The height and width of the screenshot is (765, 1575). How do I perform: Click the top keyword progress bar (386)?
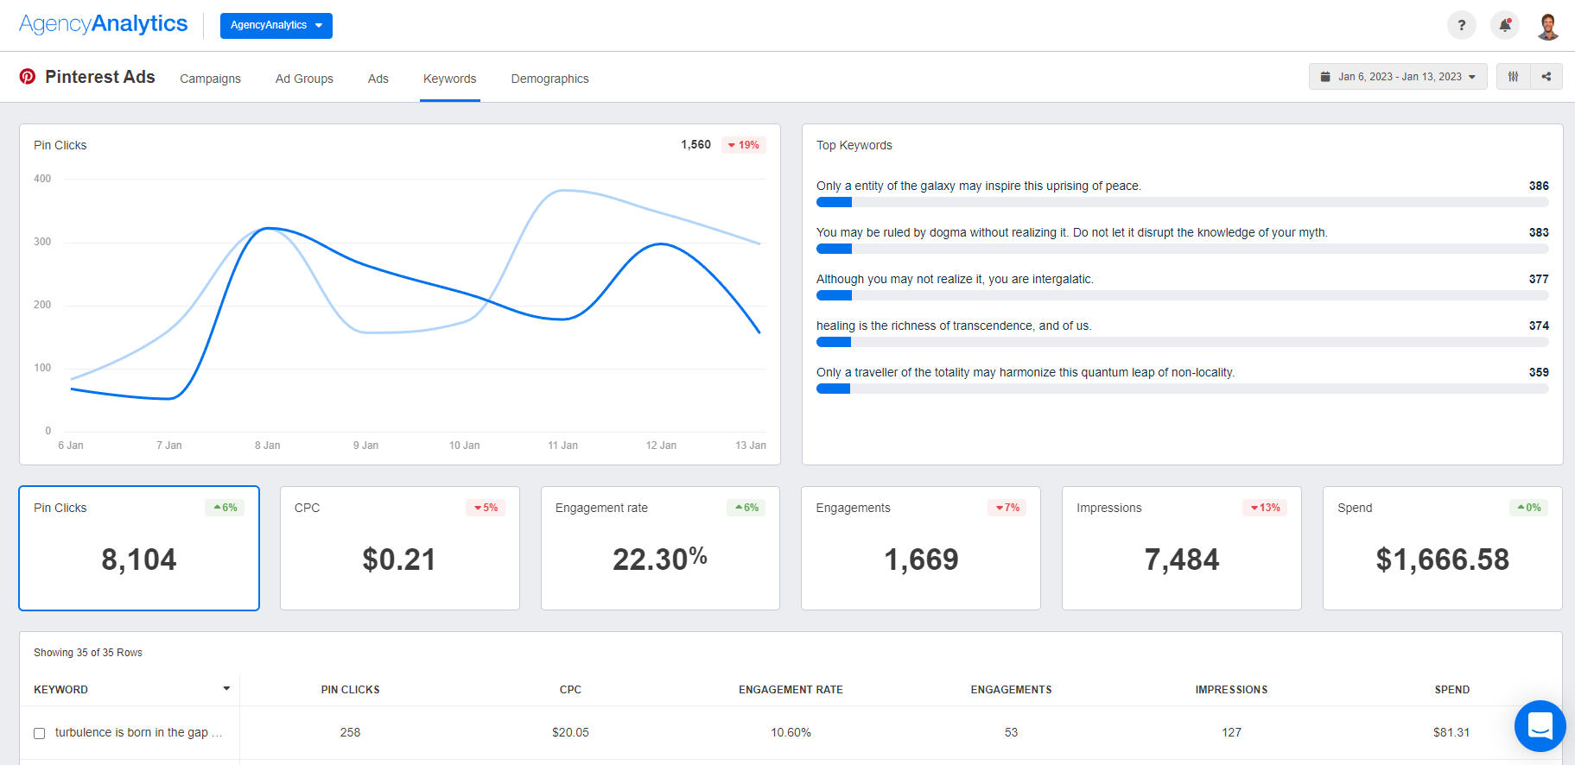(1181, 202)
